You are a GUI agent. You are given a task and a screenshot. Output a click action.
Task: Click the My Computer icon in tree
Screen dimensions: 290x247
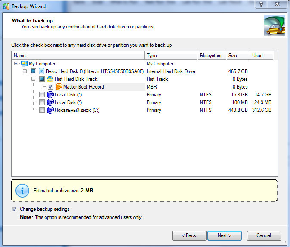25,64
